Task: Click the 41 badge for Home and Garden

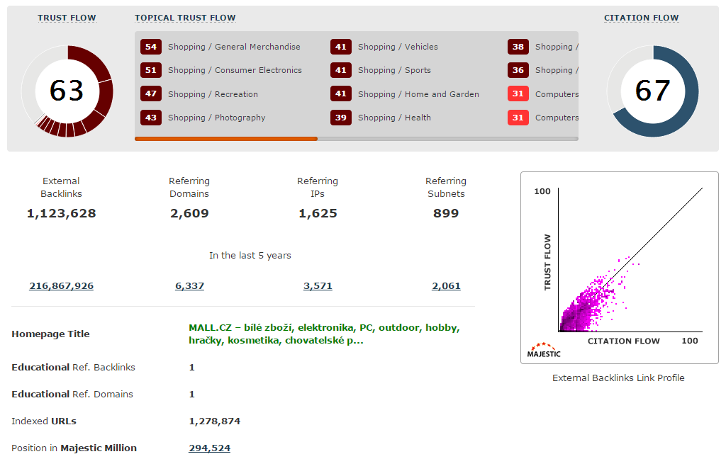Action: [341, 94]
